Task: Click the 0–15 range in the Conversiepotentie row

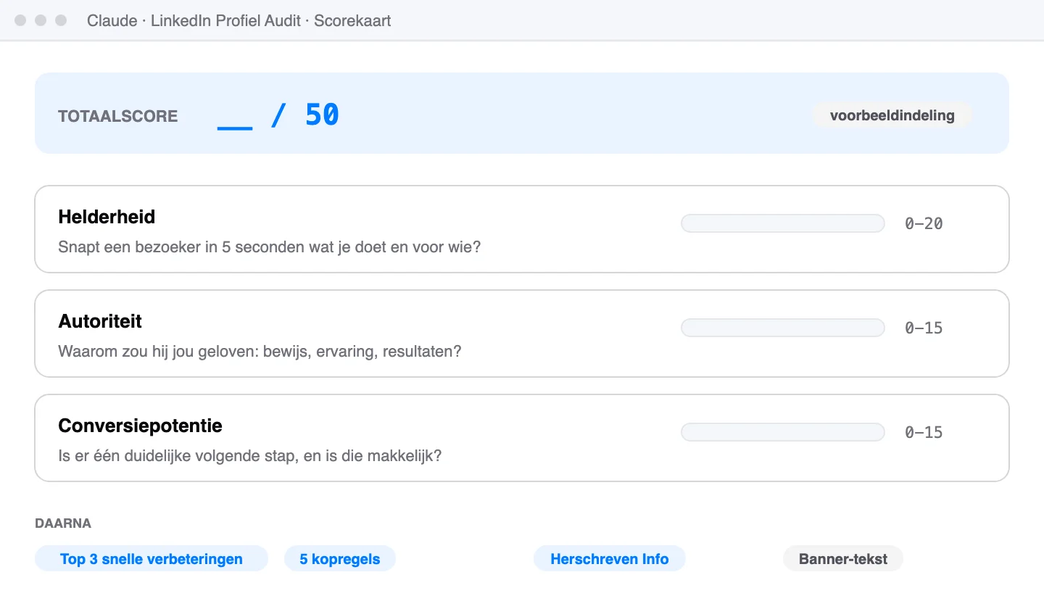Action: 924,433
